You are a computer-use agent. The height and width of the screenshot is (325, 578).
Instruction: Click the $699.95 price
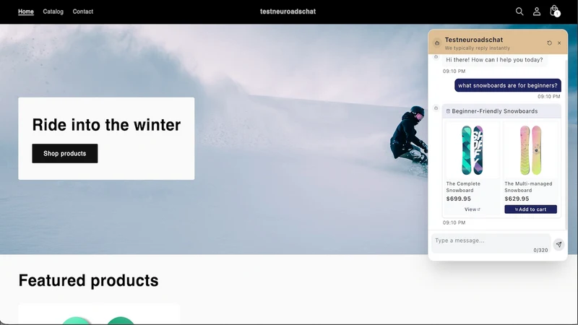tap(459, 199)
